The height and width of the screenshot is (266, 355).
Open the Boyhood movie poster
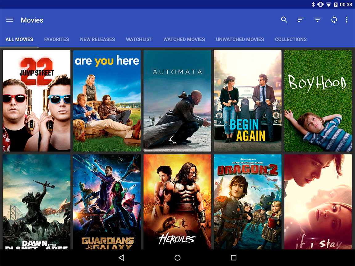coord(318,101)
